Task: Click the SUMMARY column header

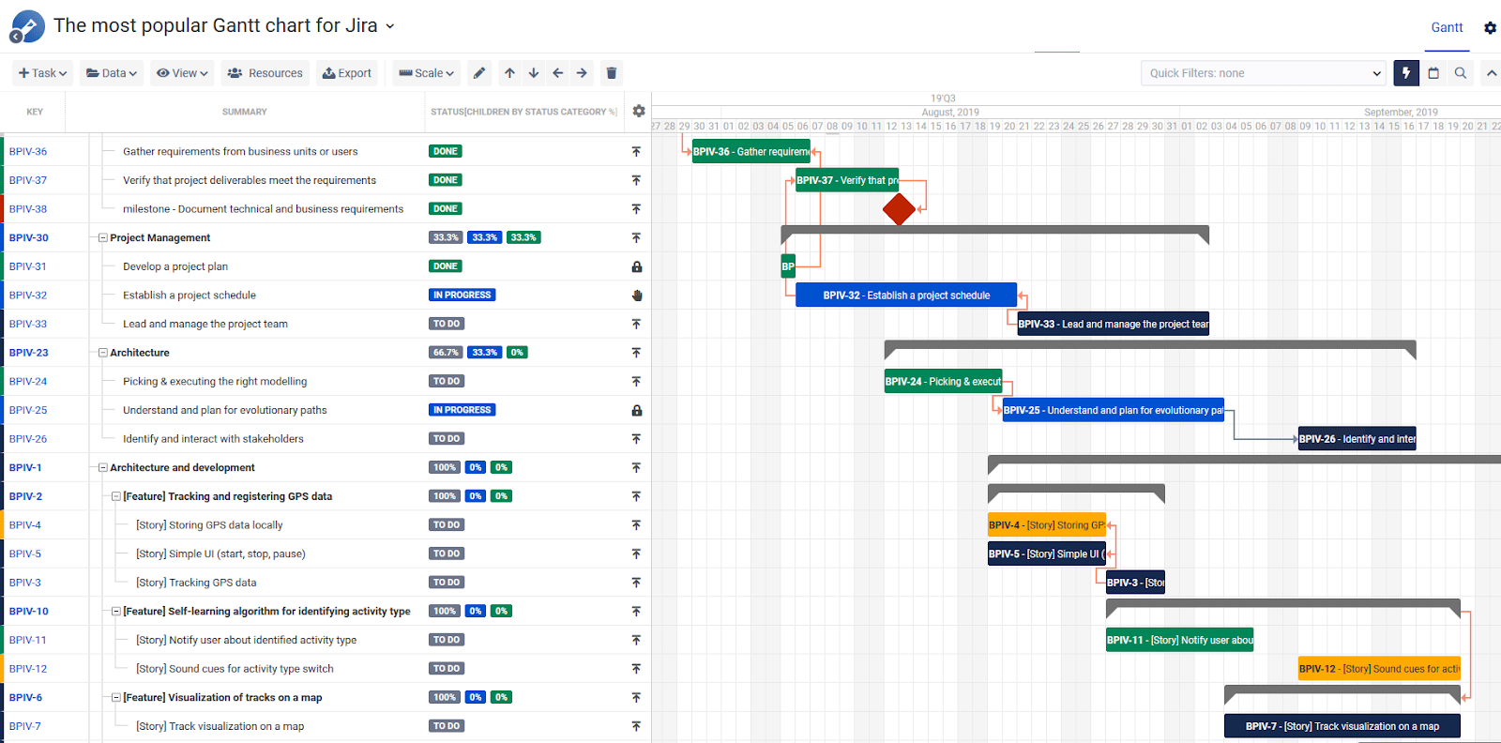Action: 245,112
